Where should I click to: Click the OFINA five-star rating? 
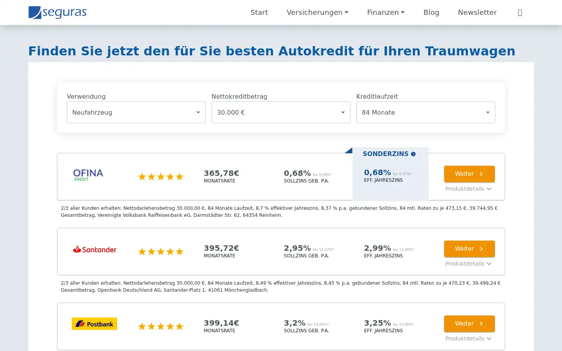(x=161, y=177)
